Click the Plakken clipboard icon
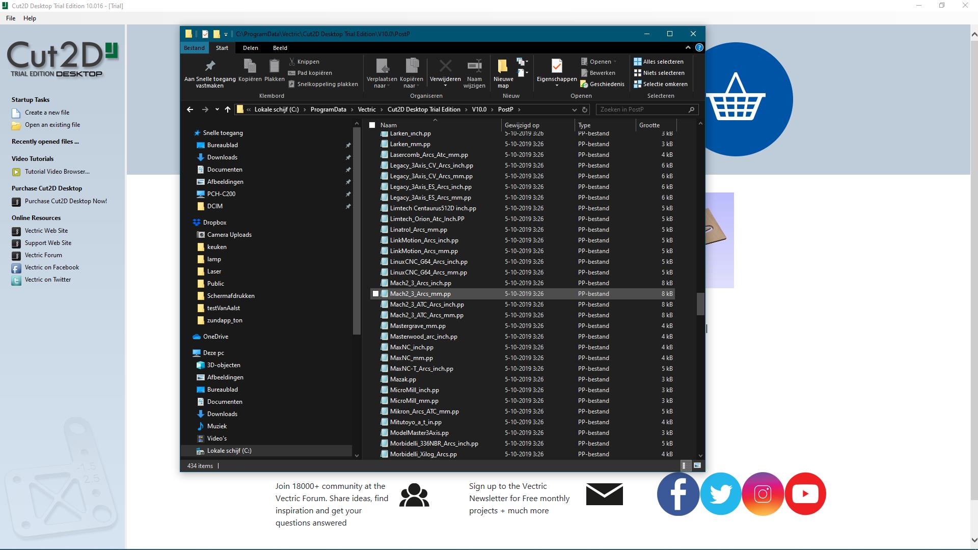The width and height of the screenshot is (978, 550). [x=274, y=66]
